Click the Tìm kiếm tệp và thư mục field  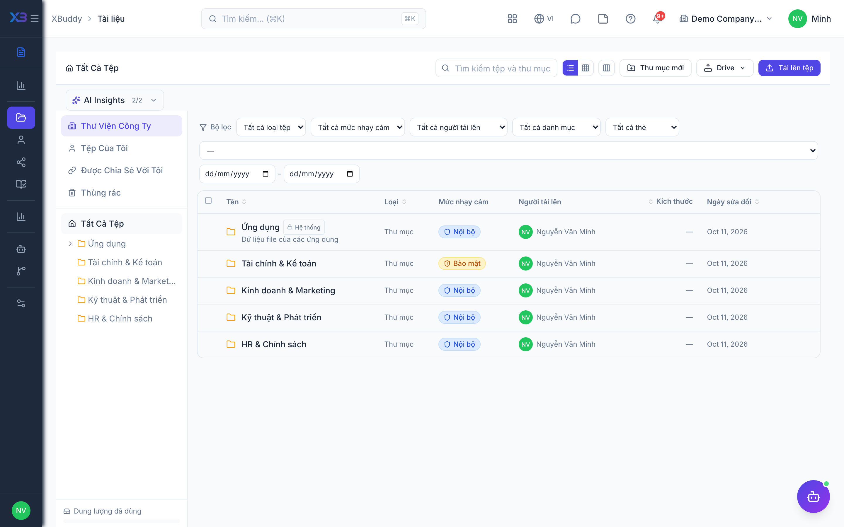pos(496,68)
